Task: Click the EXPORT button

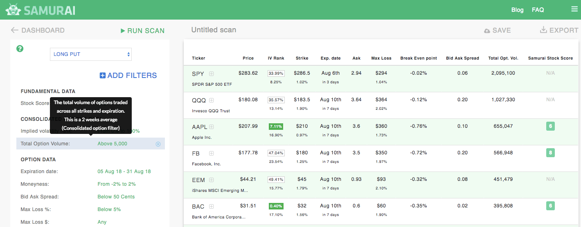Action: tap(559, 30)
